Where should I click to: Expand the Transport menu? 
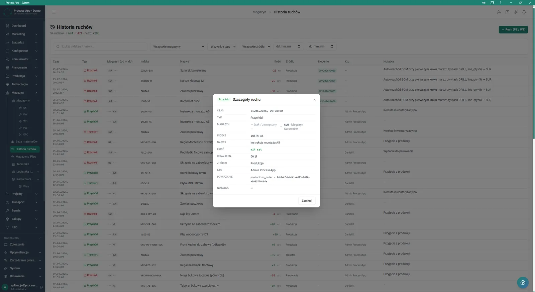point(22,202)
